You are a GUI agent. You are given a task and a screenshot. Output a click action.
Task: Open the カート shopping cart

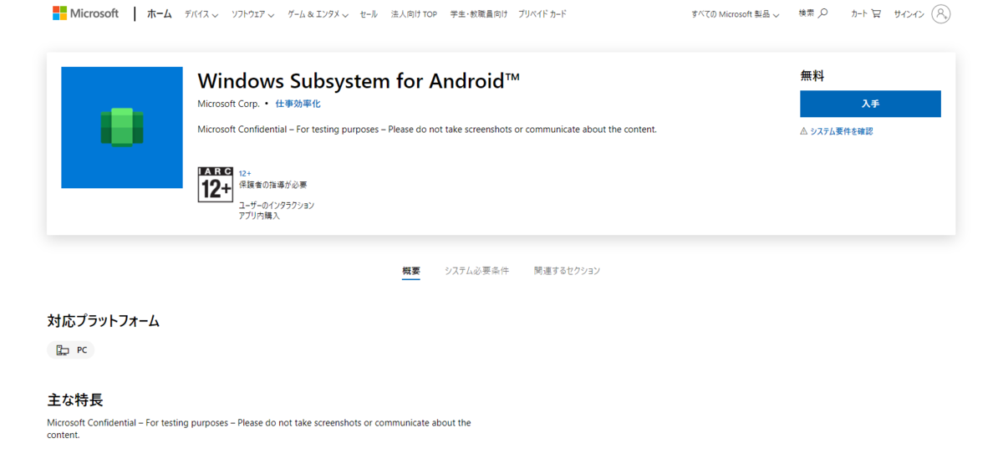[866, 13]
